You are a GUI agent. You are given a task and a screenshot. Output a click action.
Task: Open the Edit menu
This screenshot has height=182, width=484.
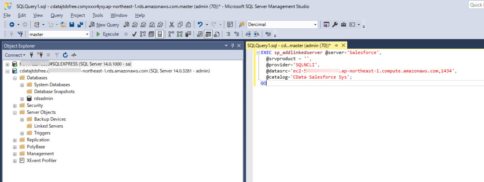[x=22, y=15]
